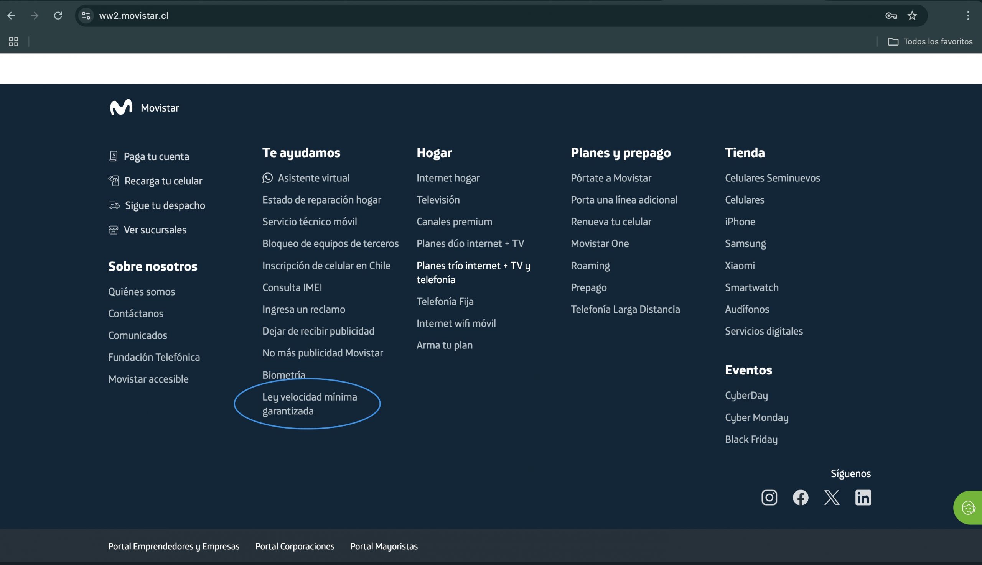Open Recarga tu celular link
Image resolution: width=982 pixels, height=565 pixels.
click(163, 181)
